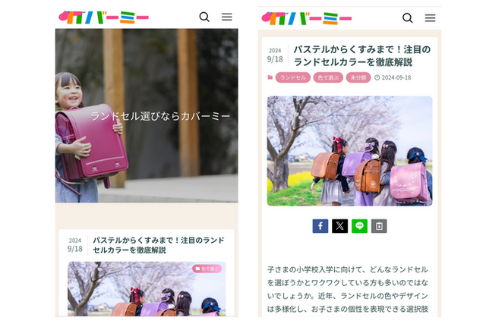Open search in the left phone header
Image resolution: width=486 pixels, height=324 pixels.
click(x=204, y=17)
